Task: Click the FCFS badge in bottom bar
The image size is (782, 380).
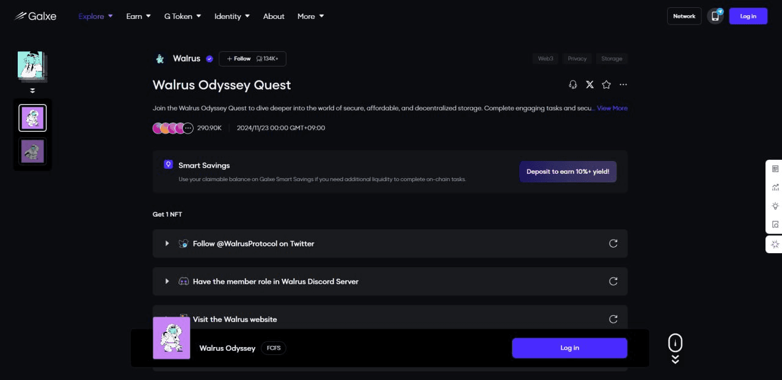Action: click(274, 348)
